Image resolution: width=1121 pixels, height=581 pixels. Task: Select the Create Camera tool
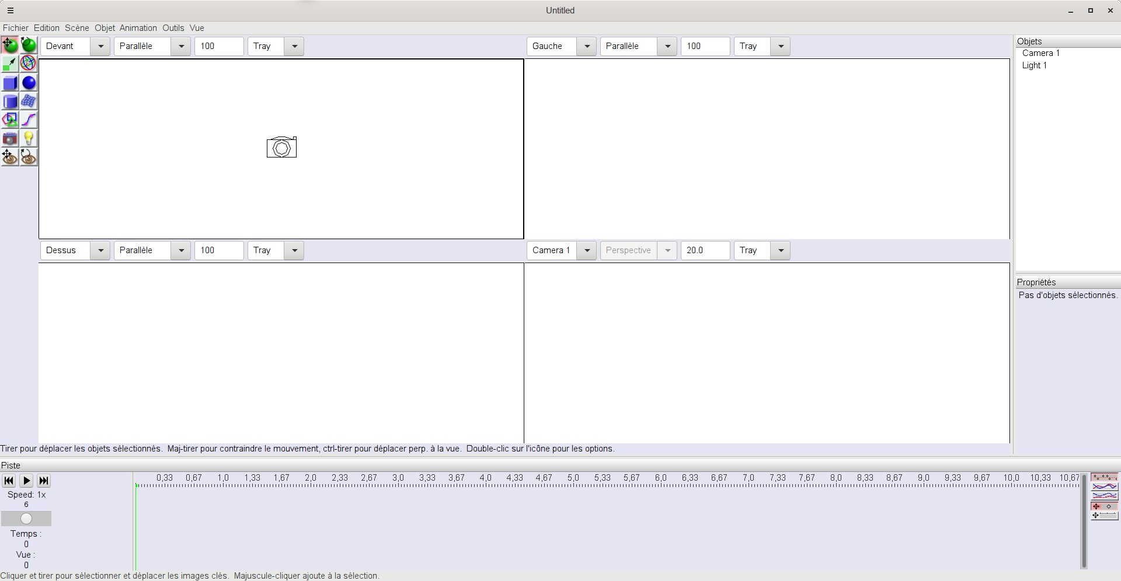[10, 139]
